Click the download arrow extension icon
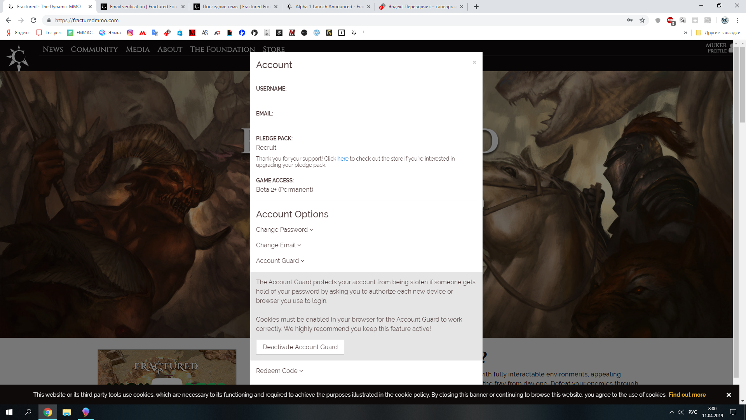746x420 pixels. click(x=695, y=20)
